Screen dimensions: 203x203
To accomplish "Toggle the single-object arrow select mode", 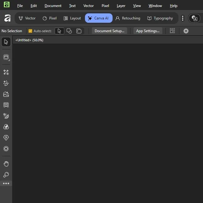I will coord(59,31).
